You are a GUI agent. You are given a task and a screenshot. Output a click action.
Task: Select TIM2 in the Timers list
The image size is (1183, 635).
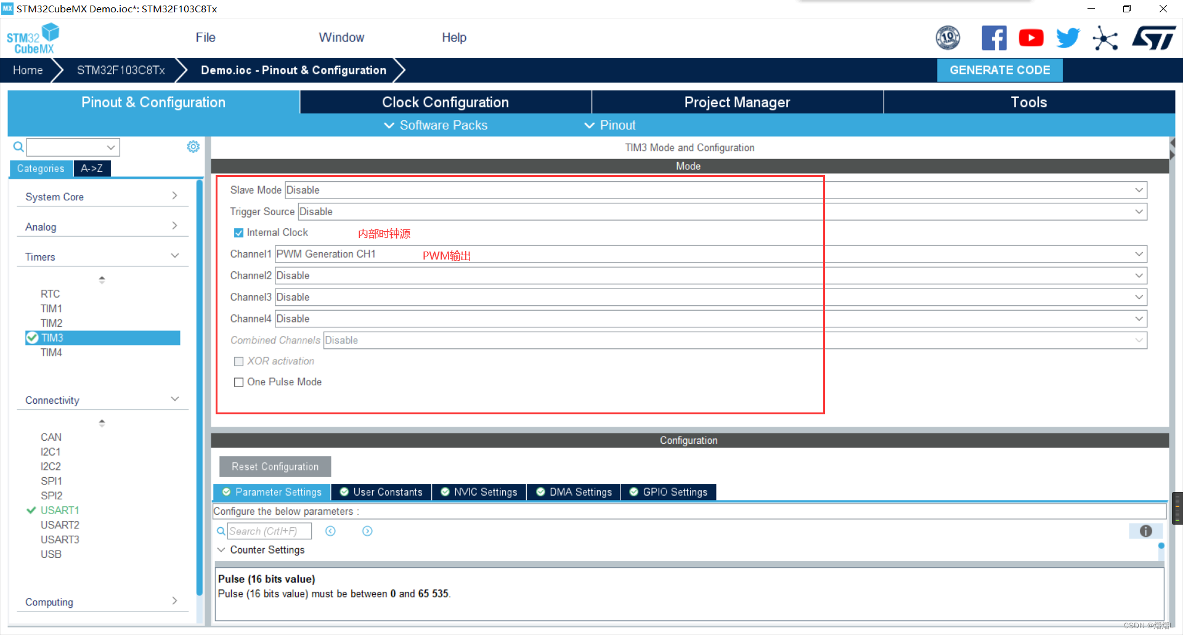tap(52, 323)
